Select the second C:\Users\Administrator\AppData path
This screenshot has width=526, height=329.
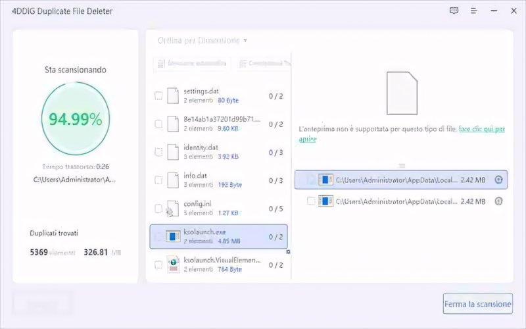pos(396,201)
